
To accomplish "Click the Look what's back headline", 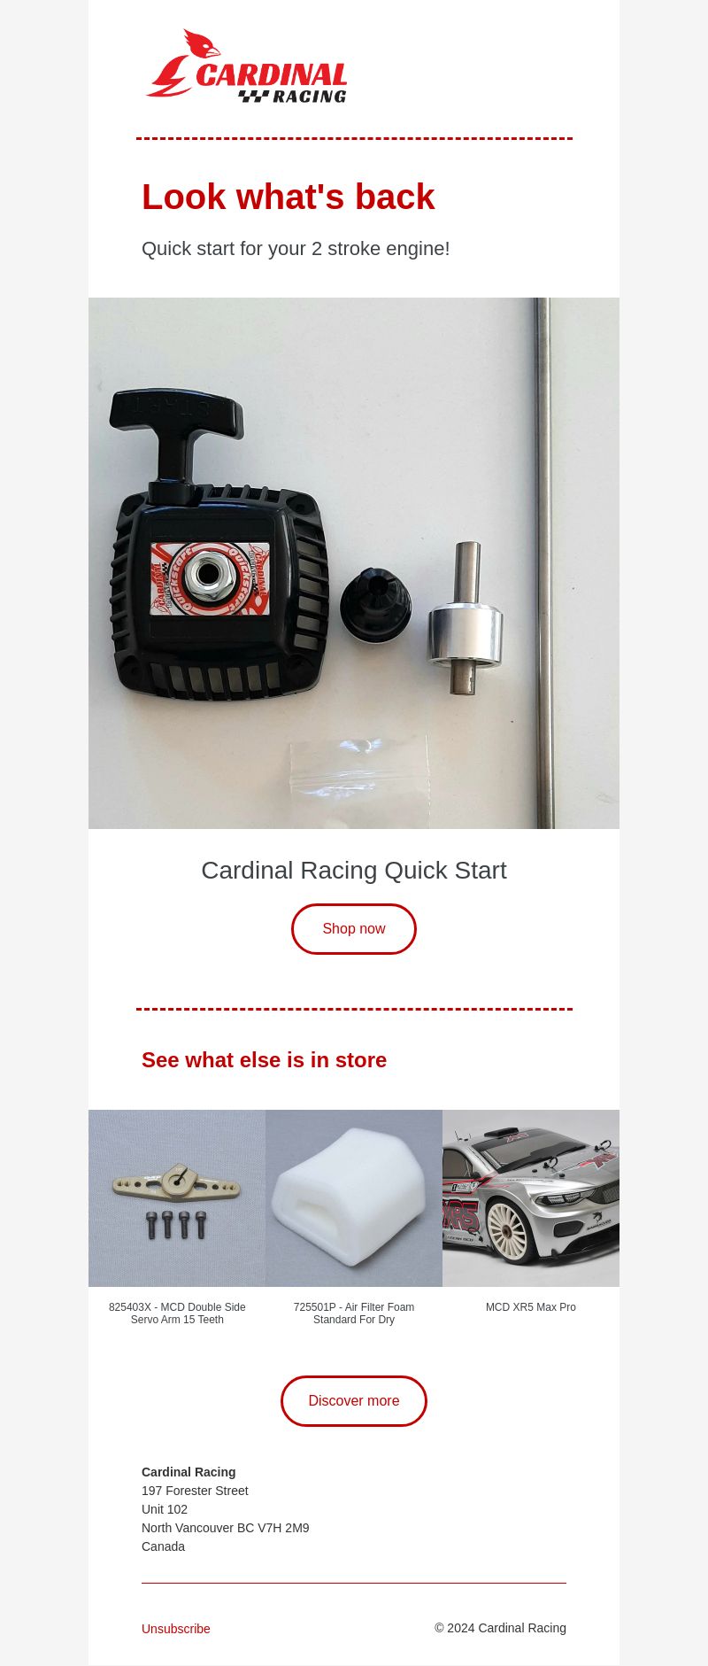I will [289, 197].
